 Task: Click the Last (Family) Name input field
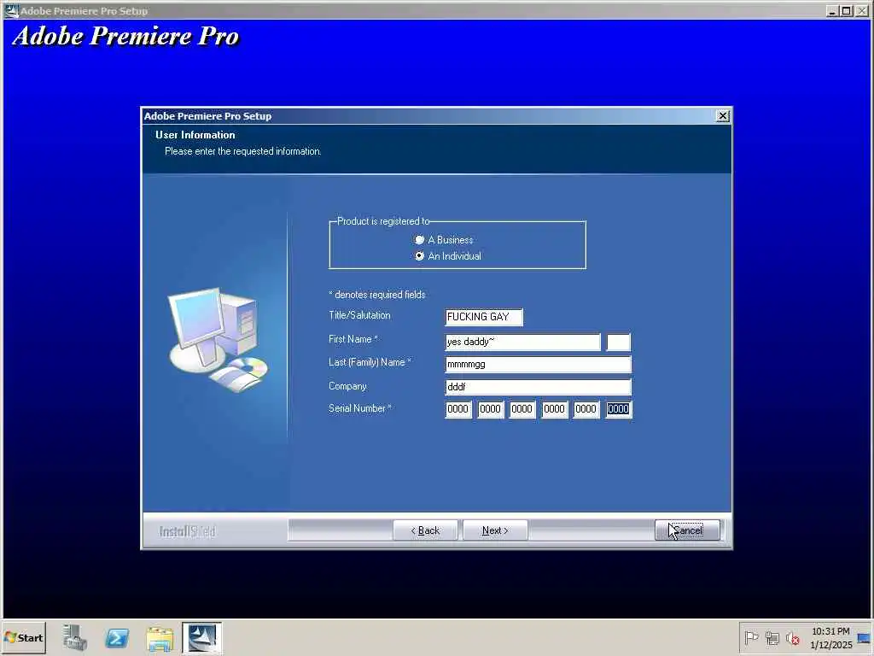[538, 364]
